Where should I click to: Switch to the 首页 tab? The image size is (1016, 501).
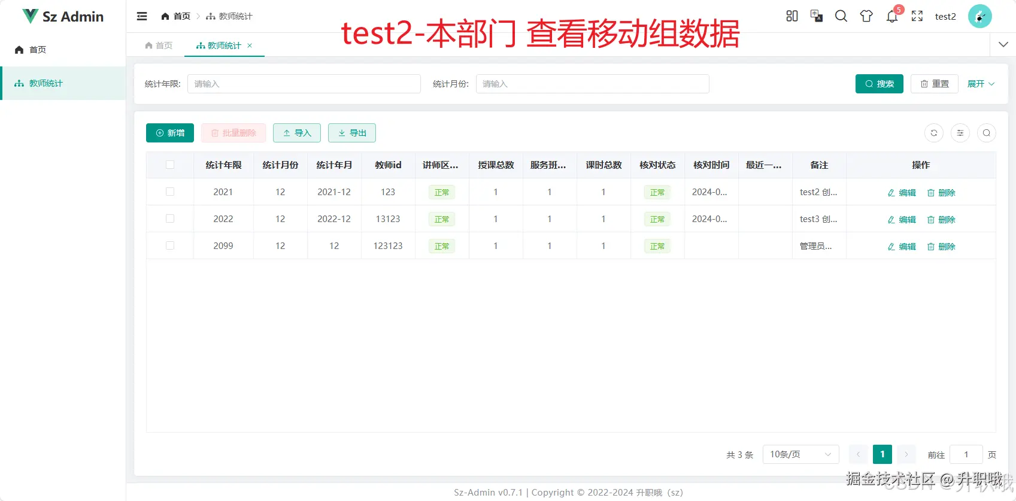[x=159, y=45]
